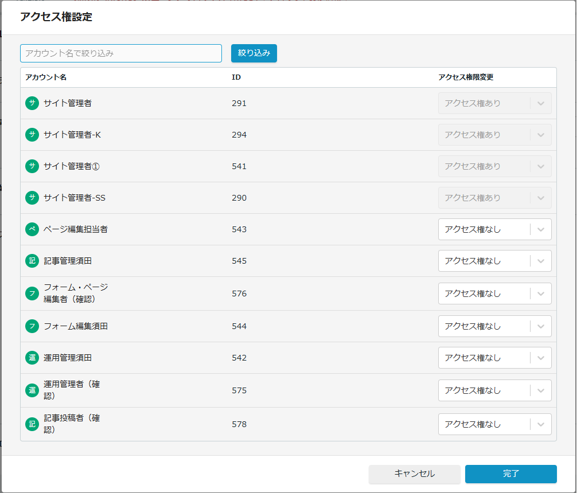This screenshot has height=493, width=577.
Task: Open access dropdown for 記事管理須田
Action: click(494, 261)
